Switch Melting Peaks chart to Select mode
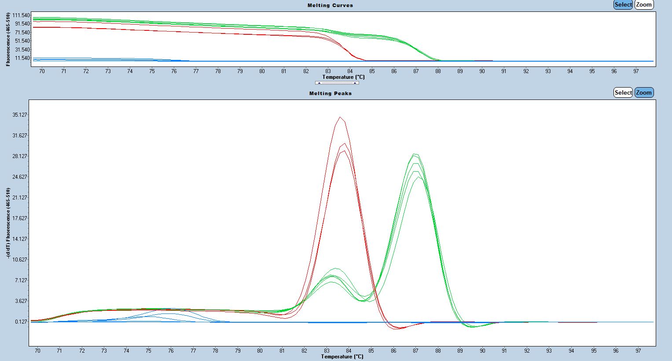Screen dimensions: 672x361 coord(623,92)
